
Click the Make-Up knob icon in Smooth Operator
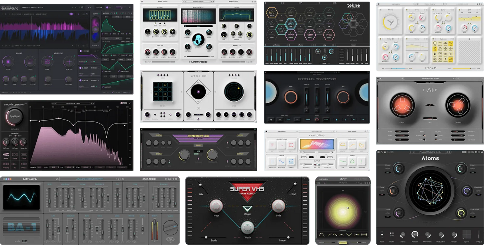point(24,142)
